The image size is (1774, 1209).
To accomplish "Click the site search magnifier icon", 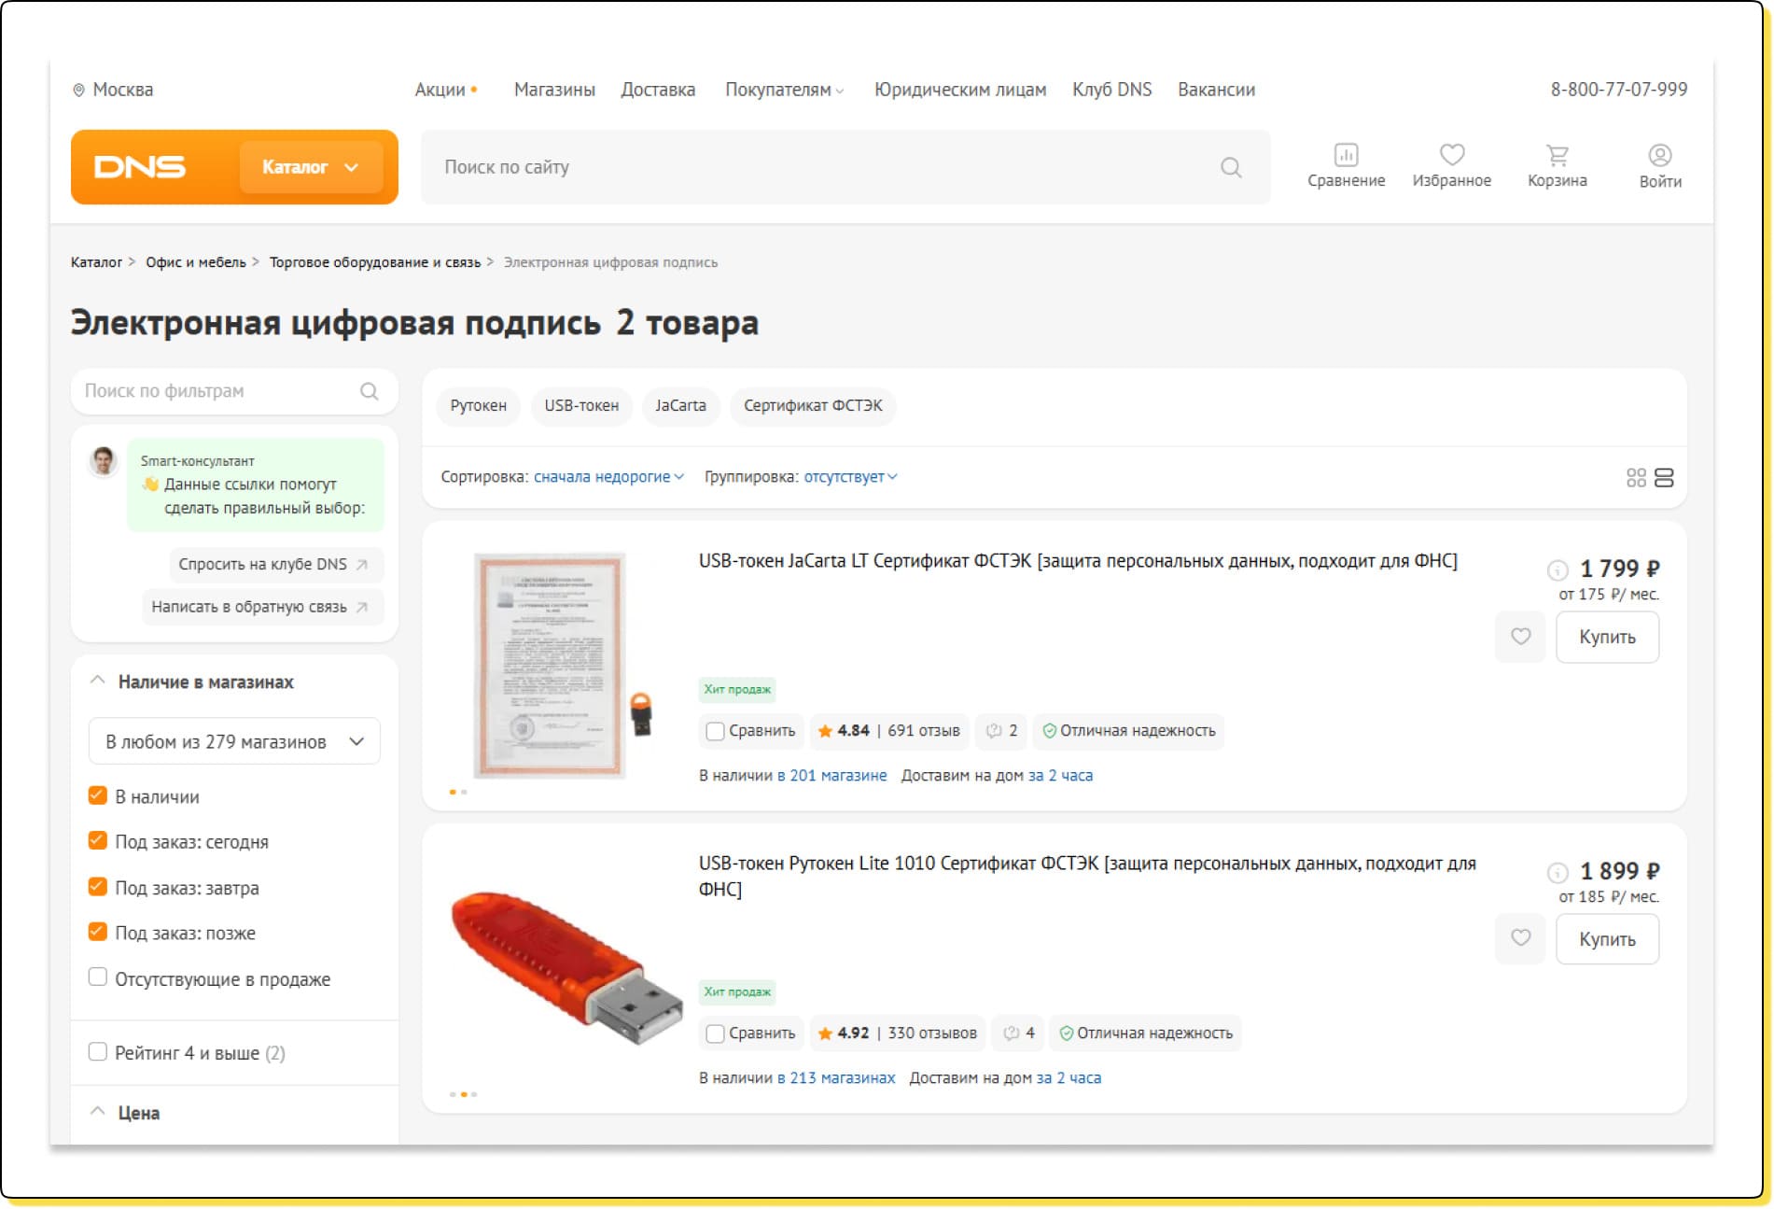I will click(x=1231, y=167).
